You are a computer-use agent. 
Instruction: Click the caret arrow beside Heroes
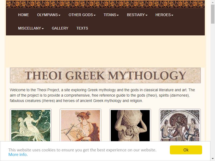pos(172,15)
